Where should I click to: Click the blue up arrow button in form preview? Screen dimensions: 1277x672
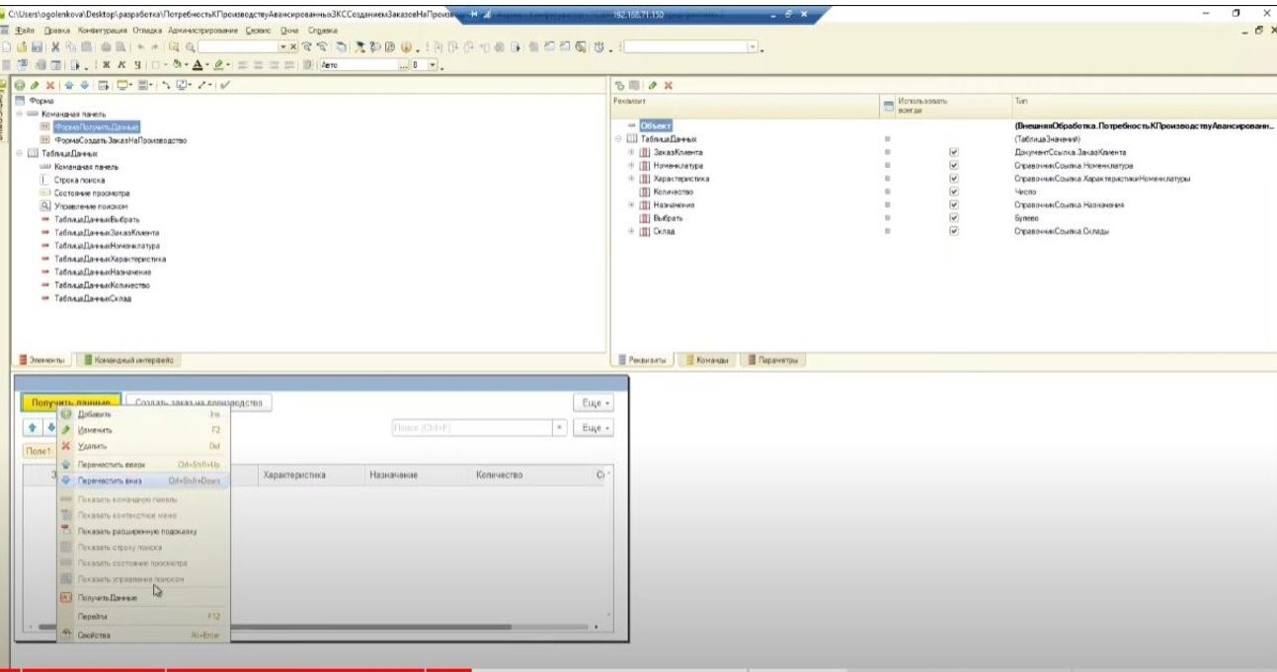[x=32, y=428]
